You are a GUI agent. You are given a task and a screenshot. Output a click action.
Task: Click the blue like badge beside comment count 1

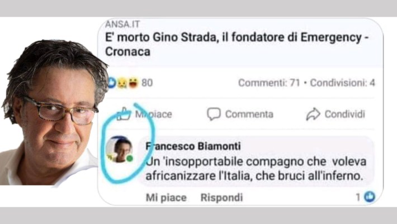click(370, 197)
